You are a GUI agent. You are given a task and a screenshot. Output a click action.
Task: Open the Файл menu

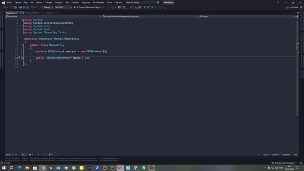click(x=9, y=2)
